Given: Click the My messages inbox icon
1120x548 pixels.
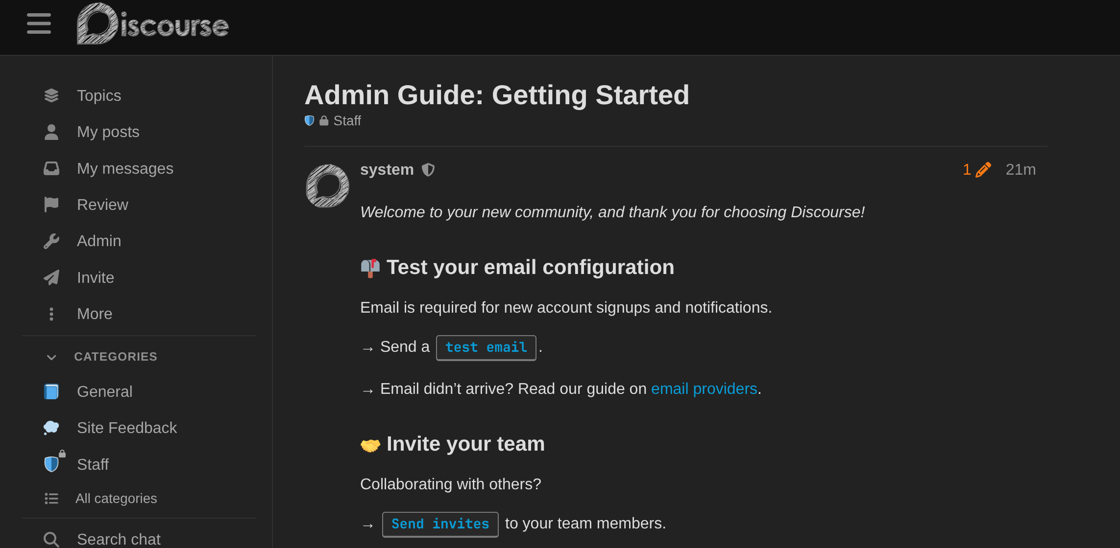Looking at the screenshot, I should pos(51,168).
